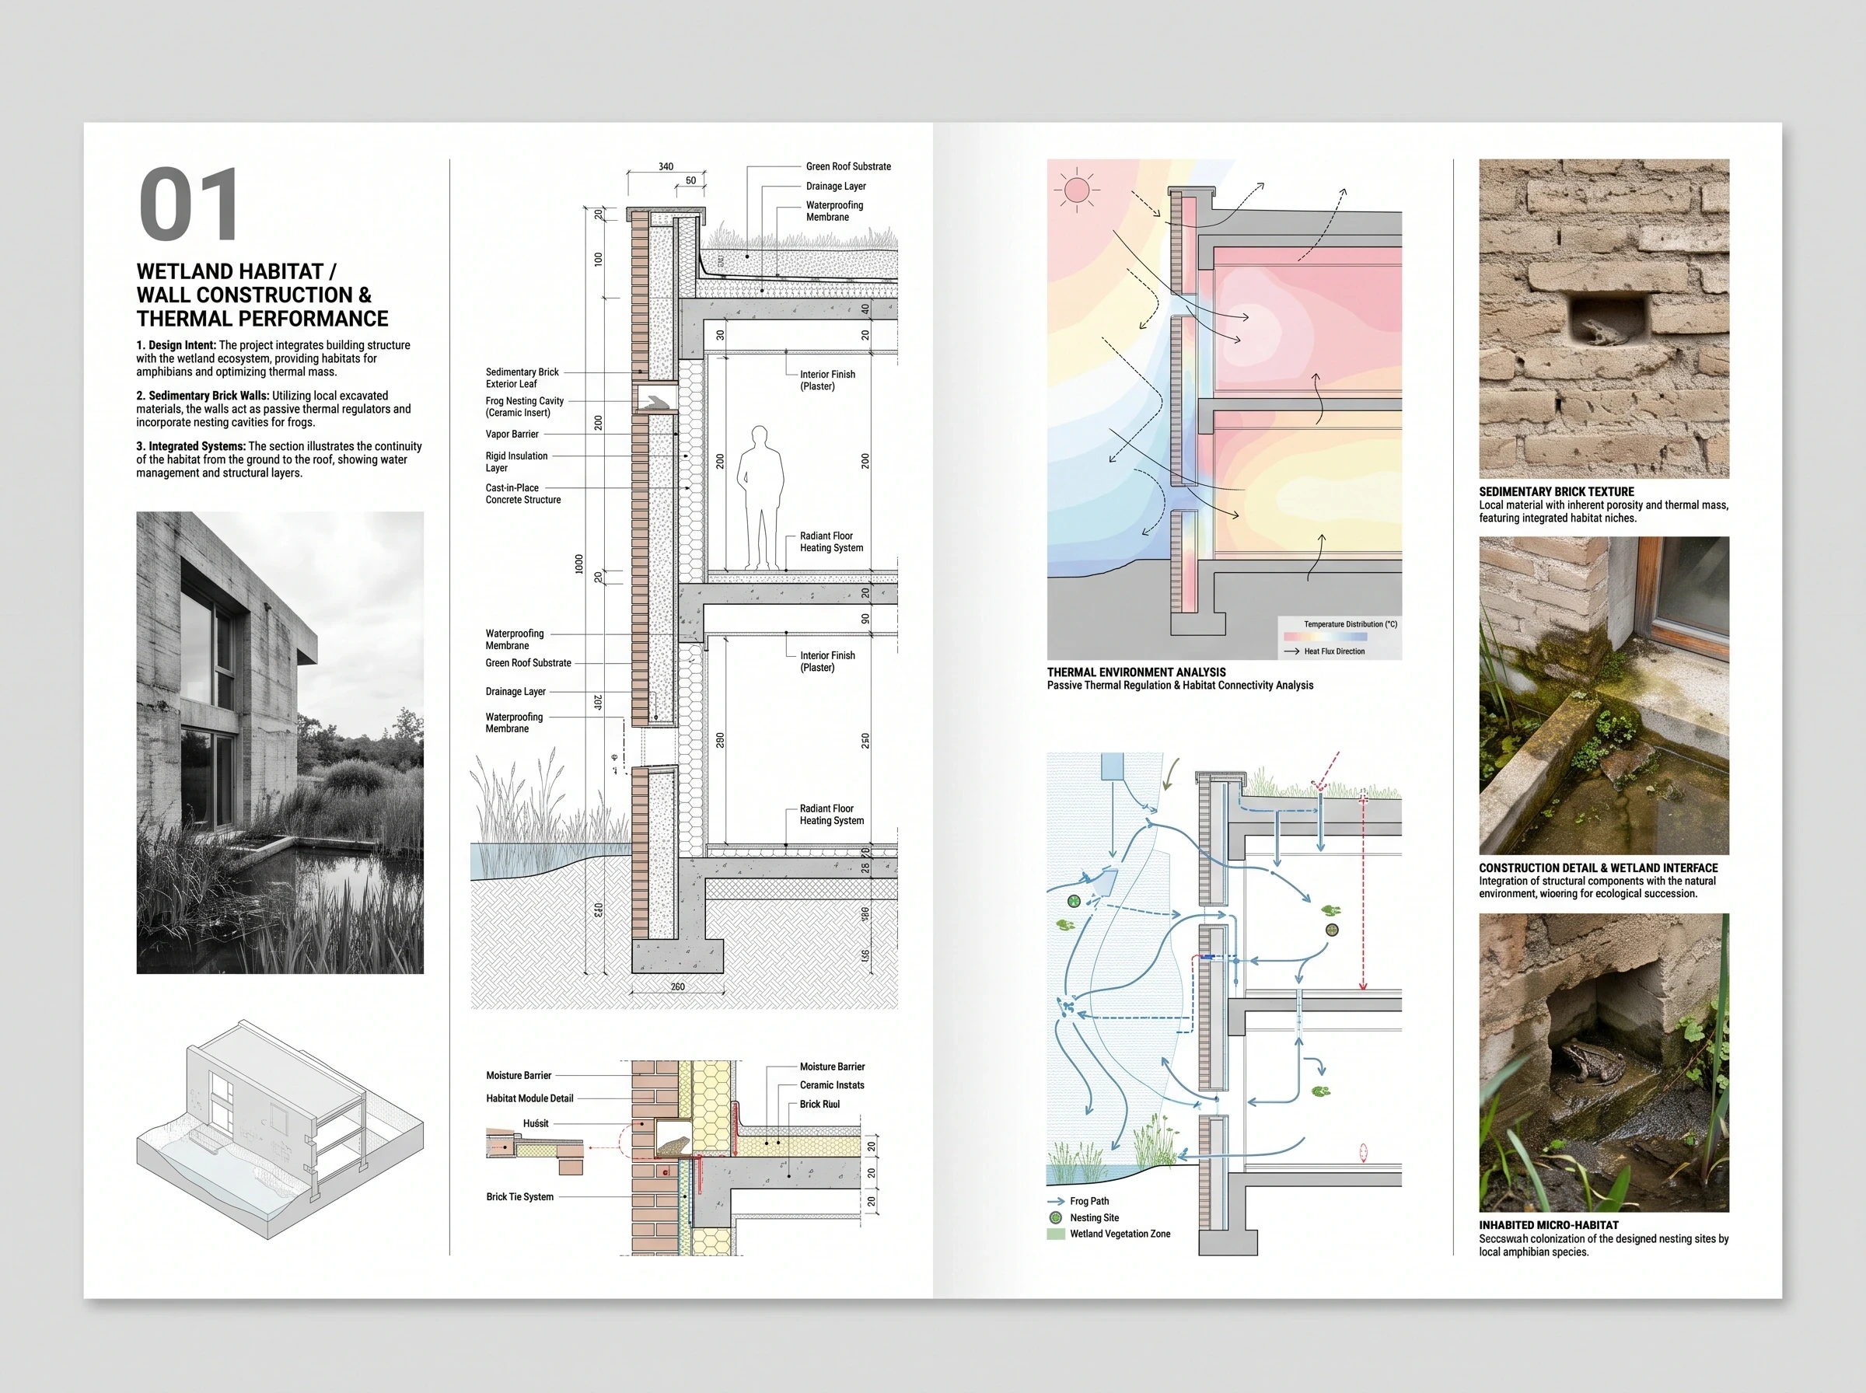This screenshot has height=1393, width=1866.
Task: Select the 'Sedimentary Brick Exterior Leaf' label
Action: (522, 378)
